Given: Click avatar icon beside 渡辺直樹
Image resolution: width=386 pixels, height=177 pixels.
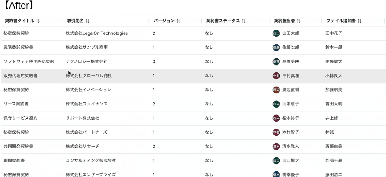Looking at the screenshot, I should (x=276, y=90).
